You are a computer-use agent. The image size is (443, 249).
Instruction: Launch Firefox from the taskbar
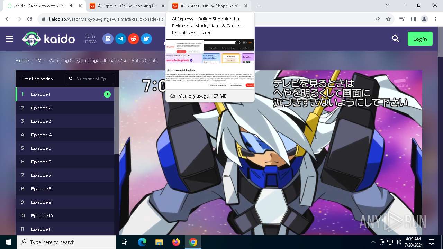click(176, 242)
